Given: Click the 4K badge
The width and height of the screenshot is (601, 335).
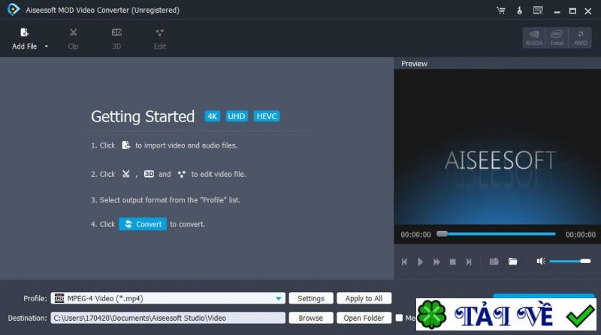Looking at the screenshot, I should (x=212, y=116).
